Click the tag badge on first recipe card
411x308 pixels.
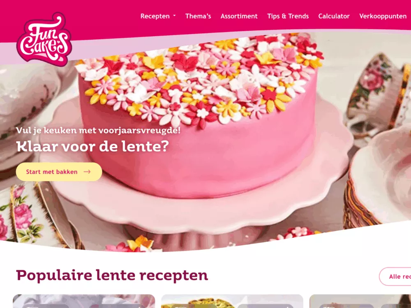coord(46,306)
